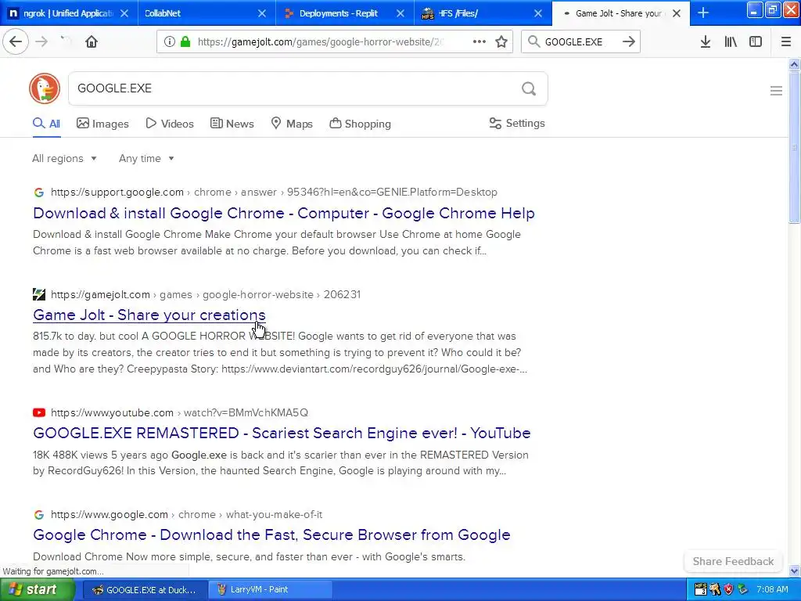Close the CollabNet tab
The height and width of the screenshot is (601, 801).
pos(262,13)
